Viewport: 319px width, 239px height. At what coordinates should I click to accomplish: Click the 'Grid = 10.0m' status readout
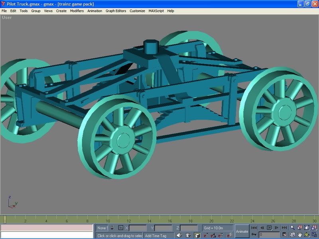point(217,228)
